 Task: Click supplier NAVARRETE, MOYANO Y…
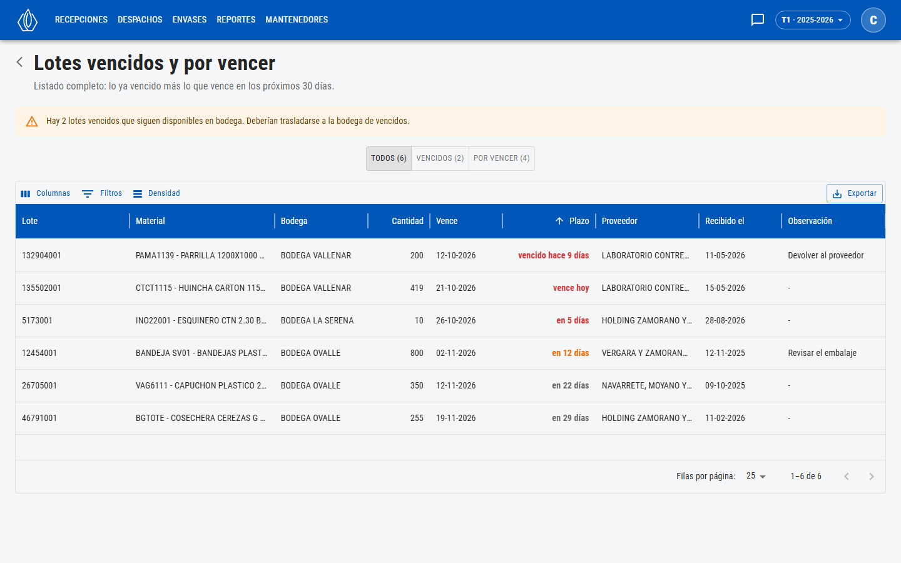647,385
